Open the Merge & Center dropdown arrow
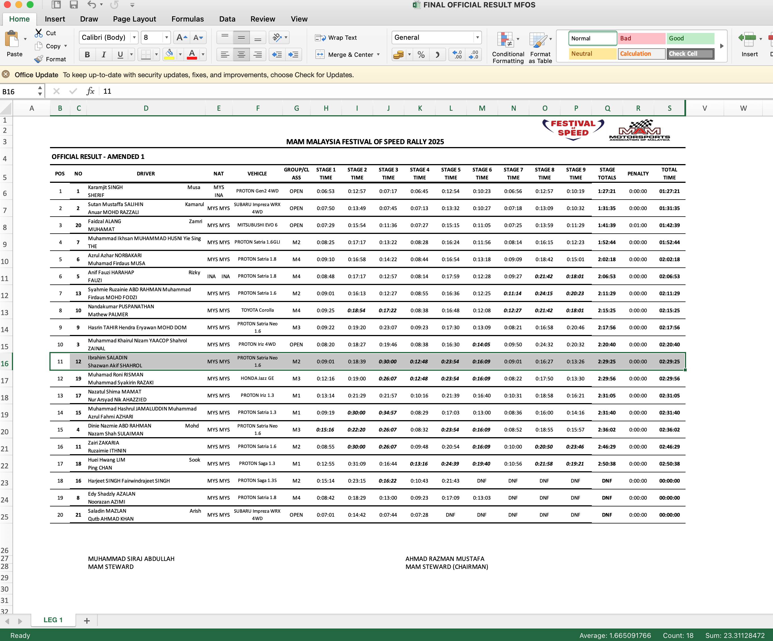 [x=378, y=55]
